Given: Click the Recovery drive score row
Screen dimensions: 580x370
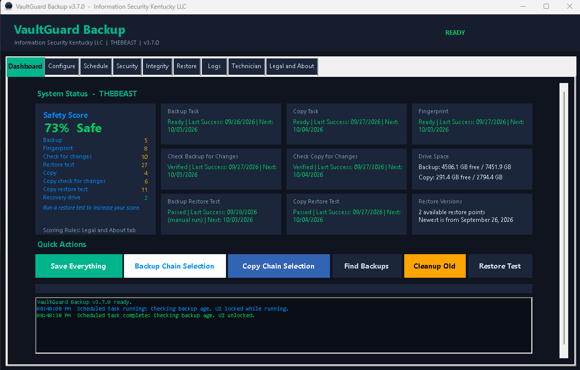Looking at the screenshot, I should click(x=95, y=197).
